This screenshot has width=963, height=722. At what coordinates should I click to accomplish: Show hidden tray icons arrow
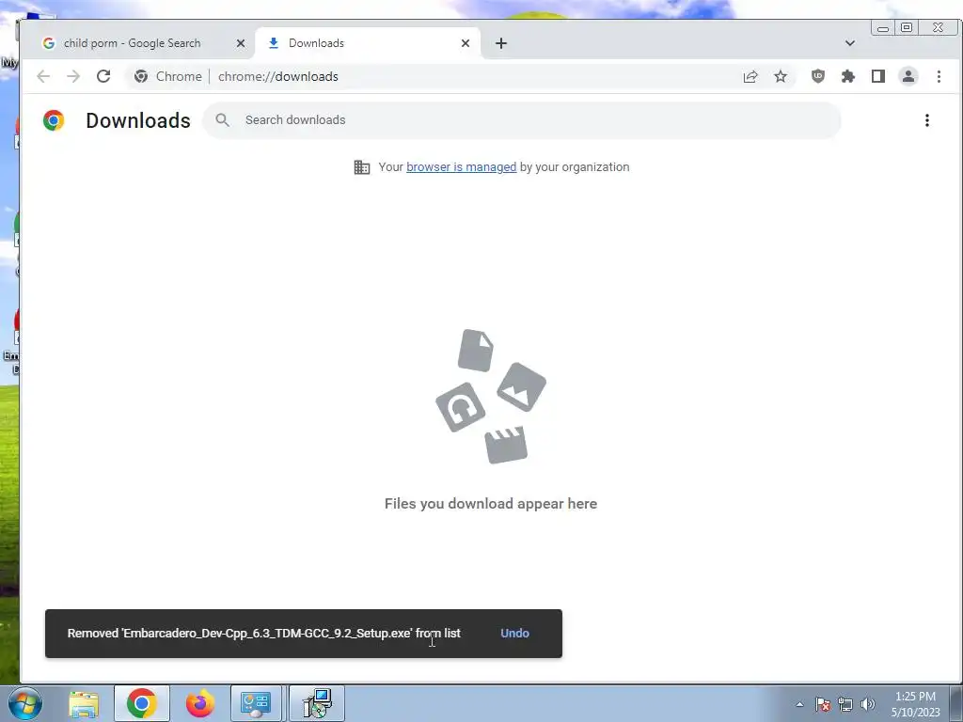(x=799, y=704)
